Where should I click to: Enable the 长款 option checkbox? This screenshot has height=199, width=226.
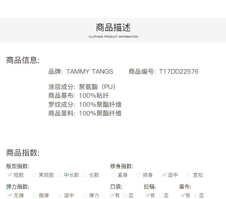(x=85, y=175)
